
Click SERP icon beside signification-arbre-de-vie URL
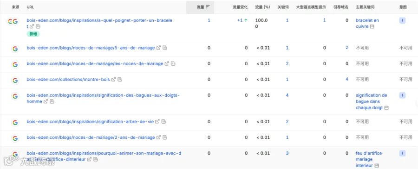pos(164,122)
